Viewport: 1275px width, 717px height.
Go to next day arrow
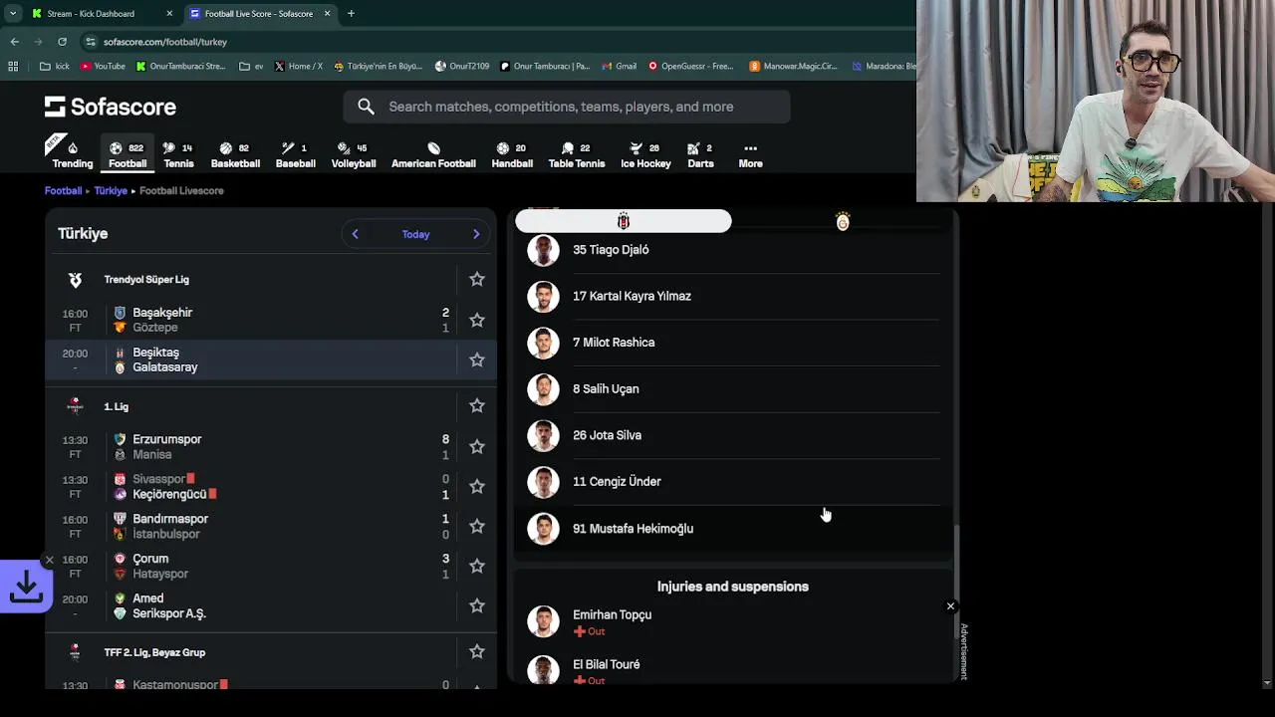click(476, 234)
